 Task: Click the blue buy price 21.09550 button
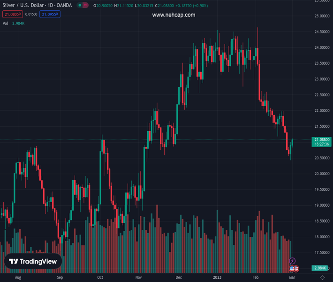tap(50, 14)
